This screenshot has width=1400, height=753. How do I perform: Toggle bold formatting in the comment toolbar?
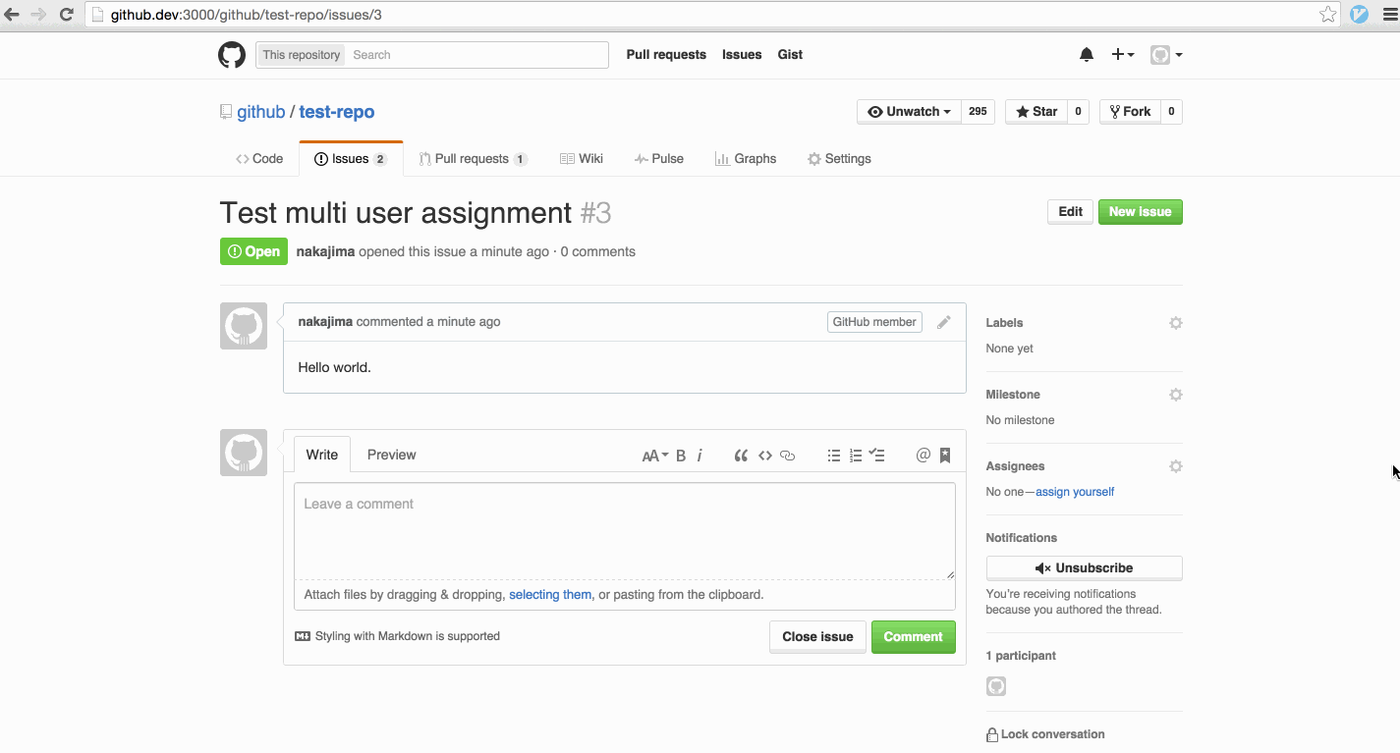(680, 455)
